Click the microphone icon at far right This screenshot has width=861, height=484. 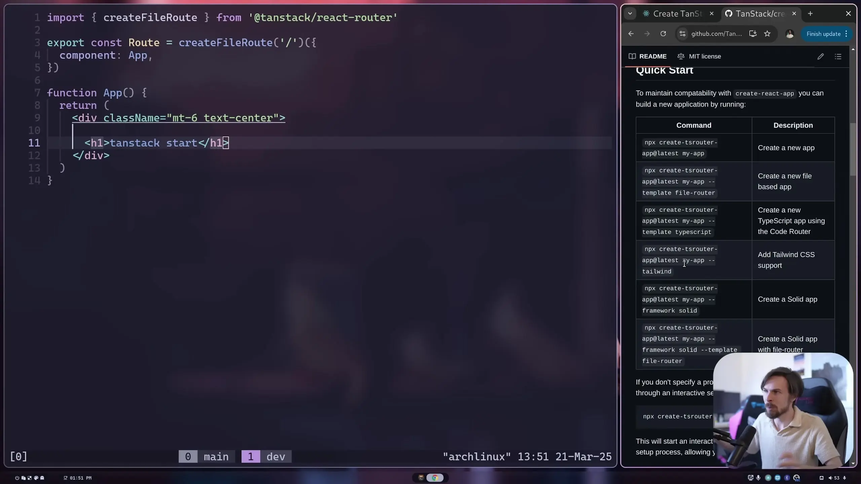tap(845, 478)
